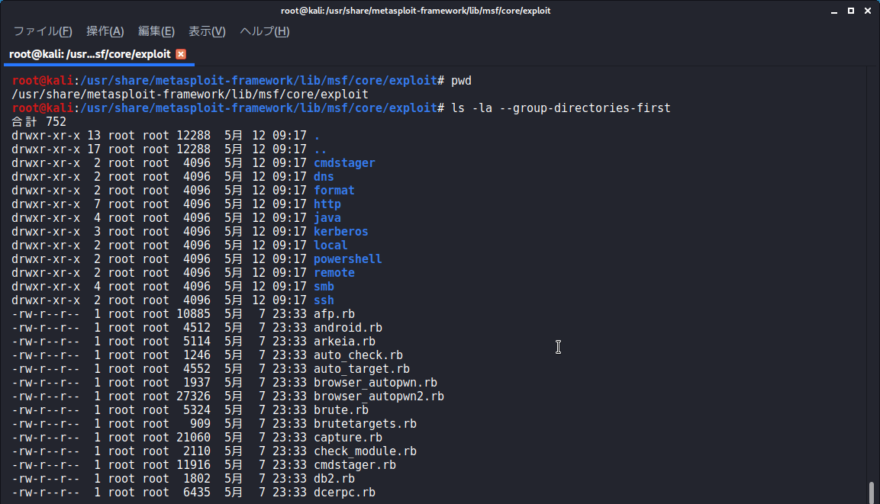Click the brute.rb file name
The height and width of the screenshot is (504, 880).
click(x=341, y=410)
